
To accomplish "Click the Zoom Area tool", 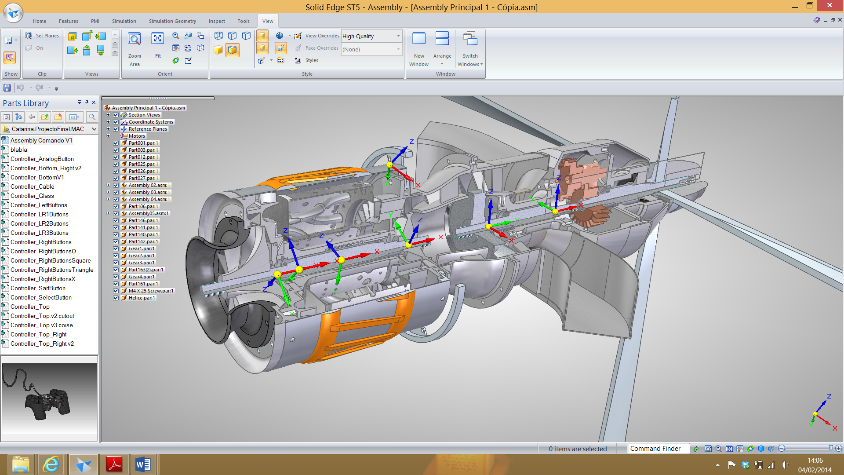I will click(x=134, y=49).
